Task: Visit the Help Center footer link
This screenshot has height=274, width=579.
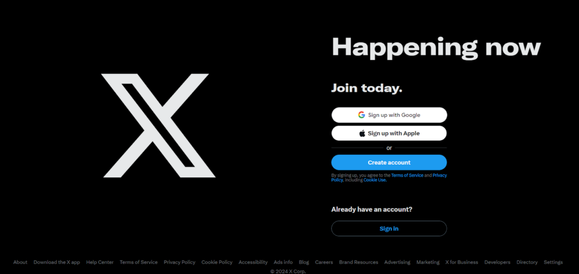Action: 100,262
